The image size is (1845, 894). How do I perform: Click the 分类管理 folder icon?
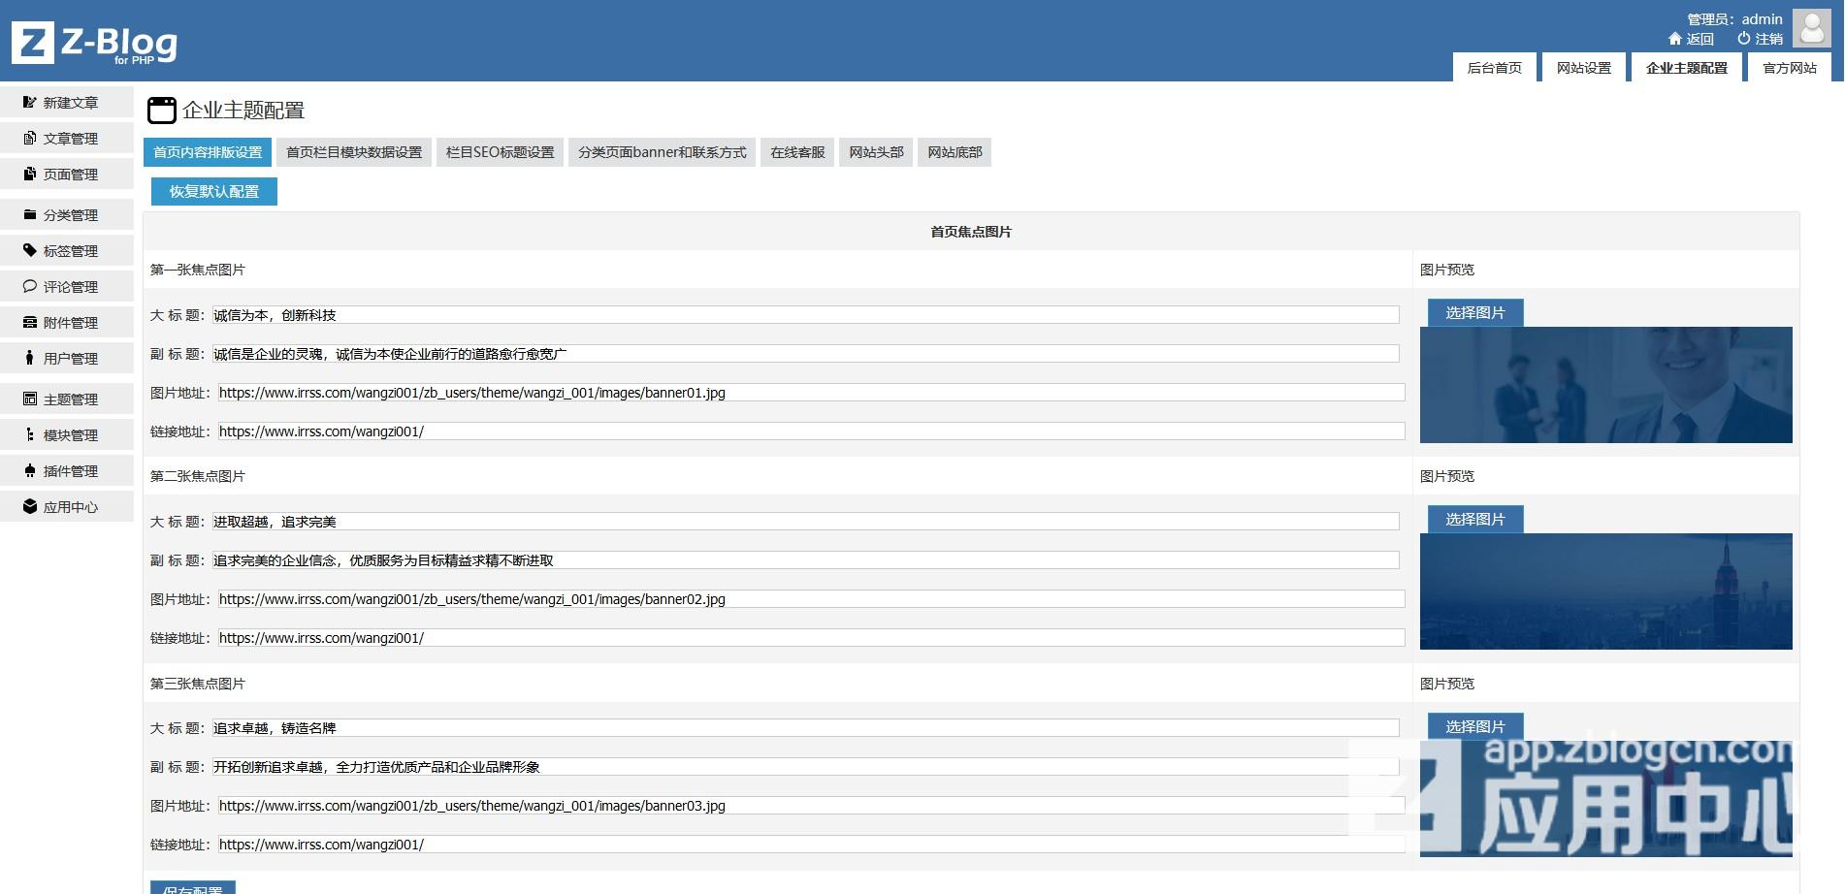[30, 214]
